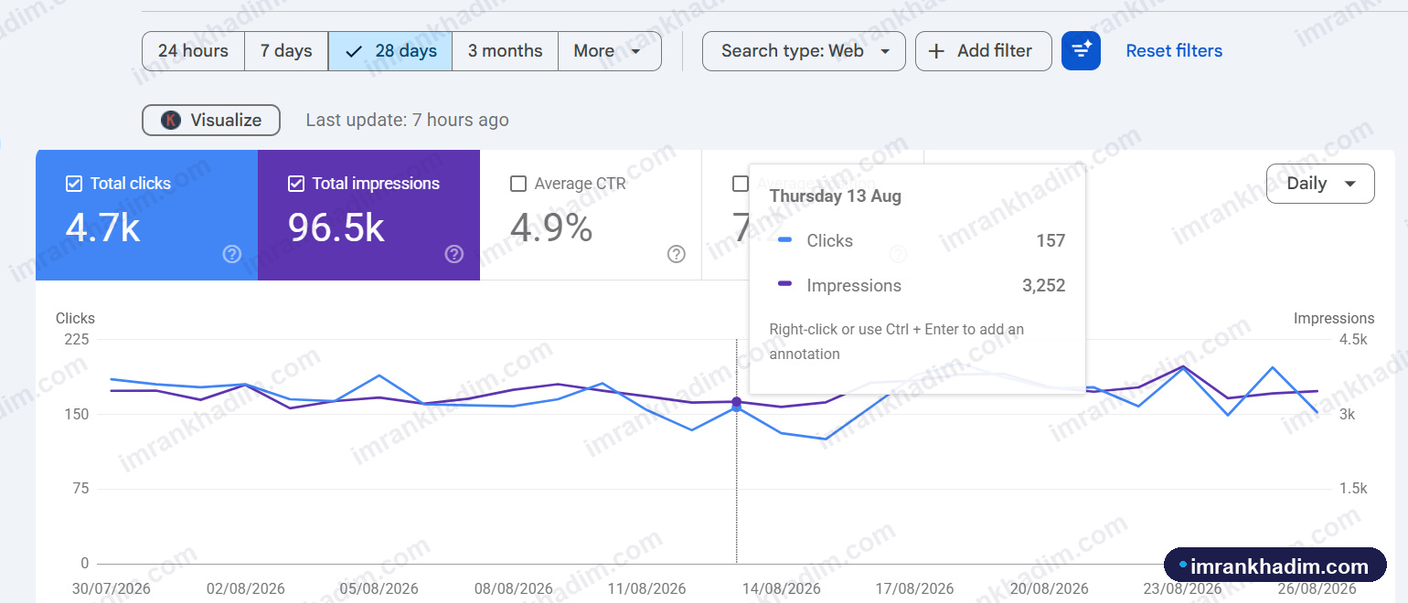The image size is (1408, 603).
Task: Select the 28 days range
Action: tap(390, 51)
